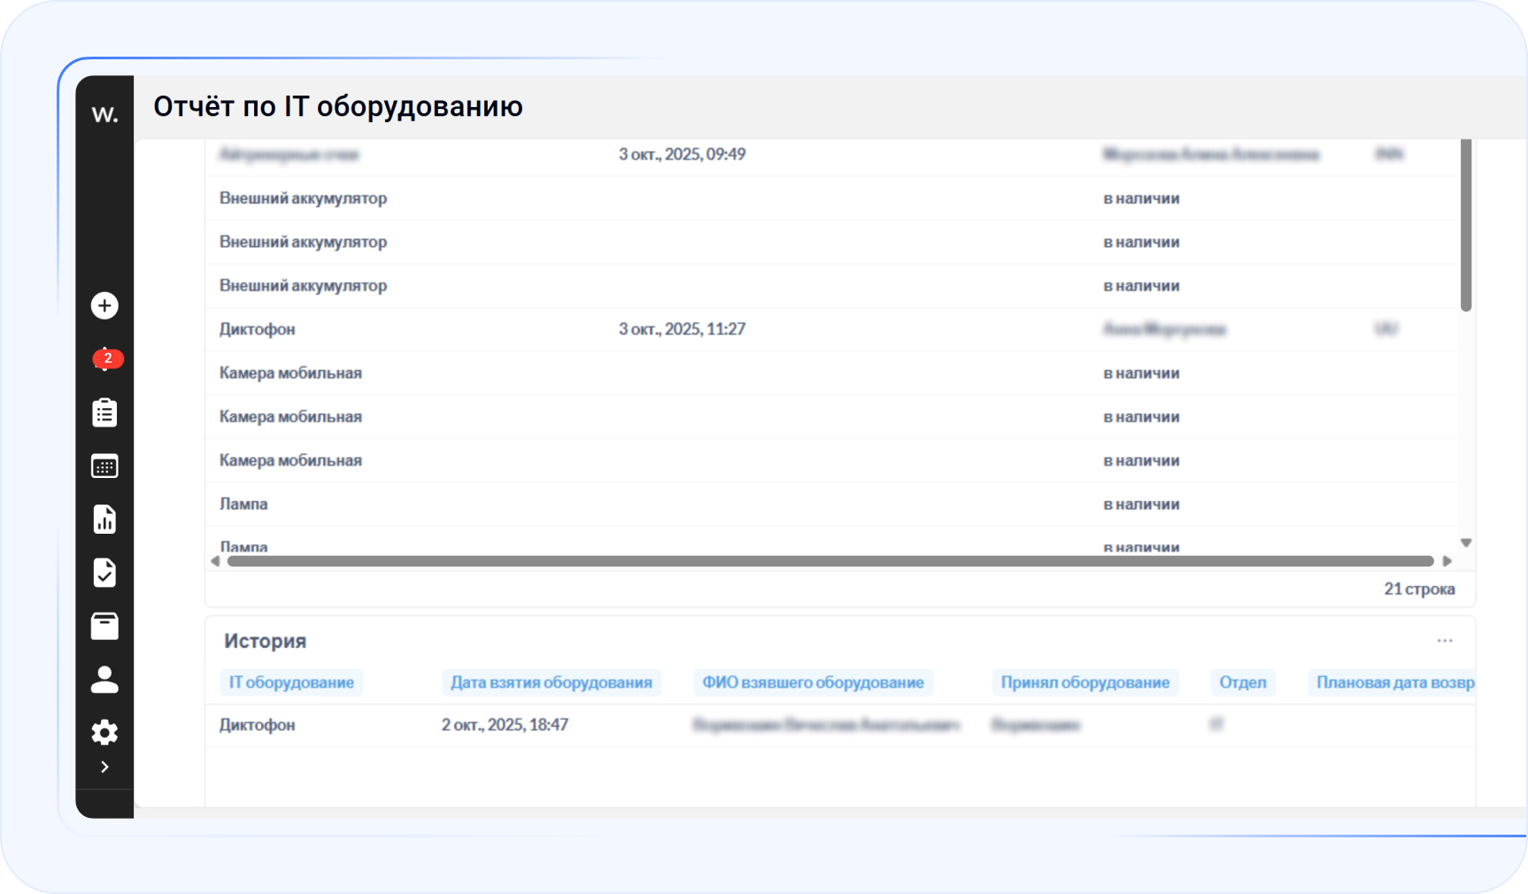The height and width of the screenshot is (894, 1528).
Task: Open the archive box icon
Action: (104, 626)
